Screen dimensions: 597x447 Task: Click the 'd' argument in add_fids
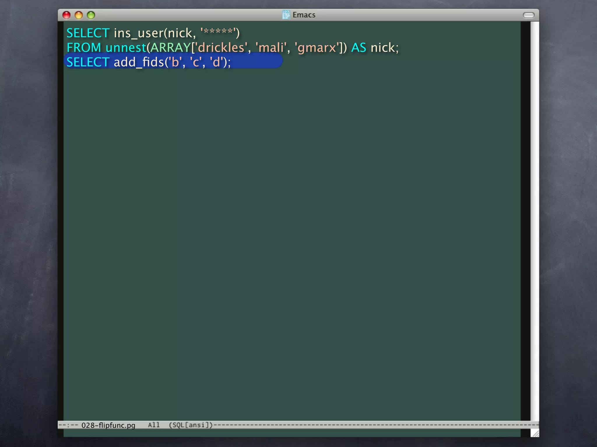click(216, 62)
